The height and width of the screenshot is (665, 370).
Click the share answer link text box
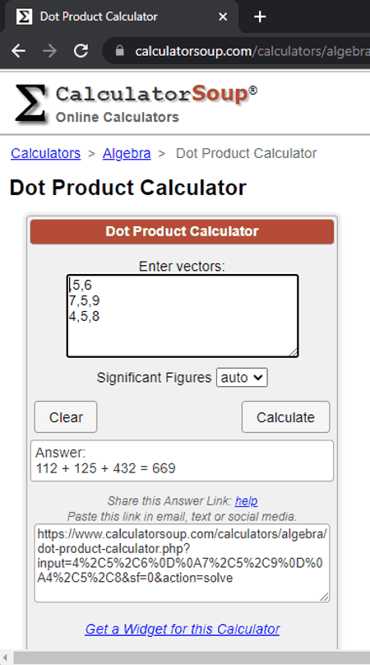pos(182,563)
